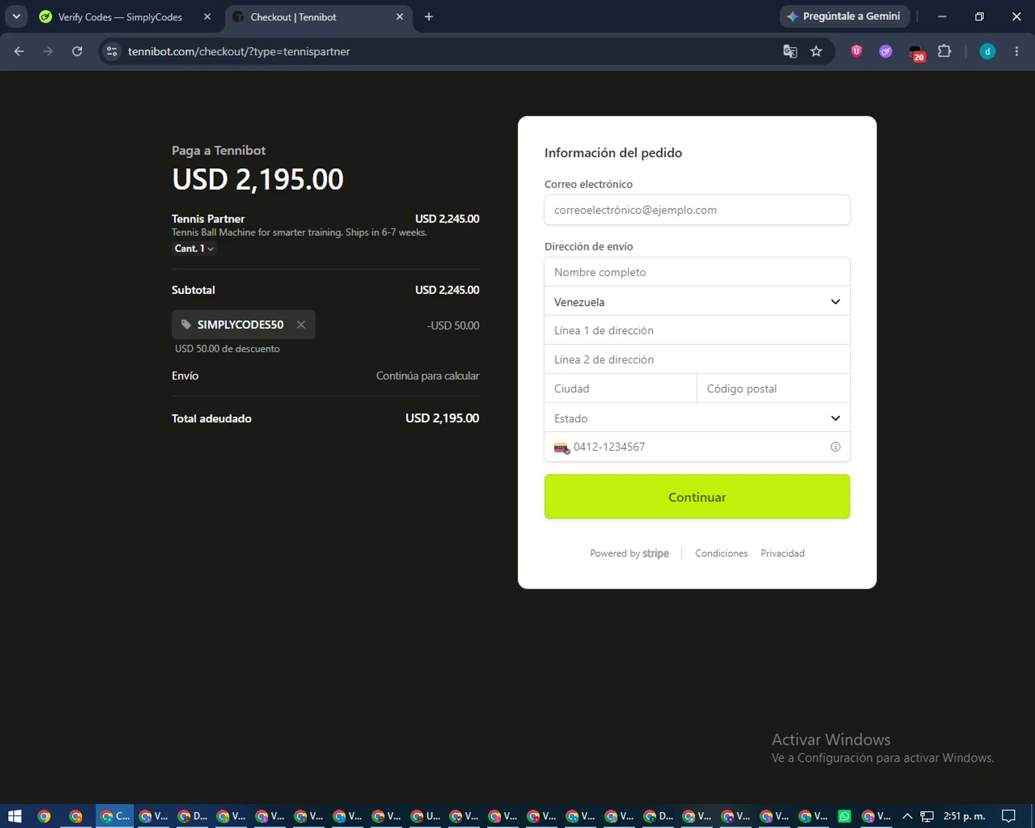Bookmark this page with the star icon
Screen dimensions: 1035x828
click(x=816, y=51)
